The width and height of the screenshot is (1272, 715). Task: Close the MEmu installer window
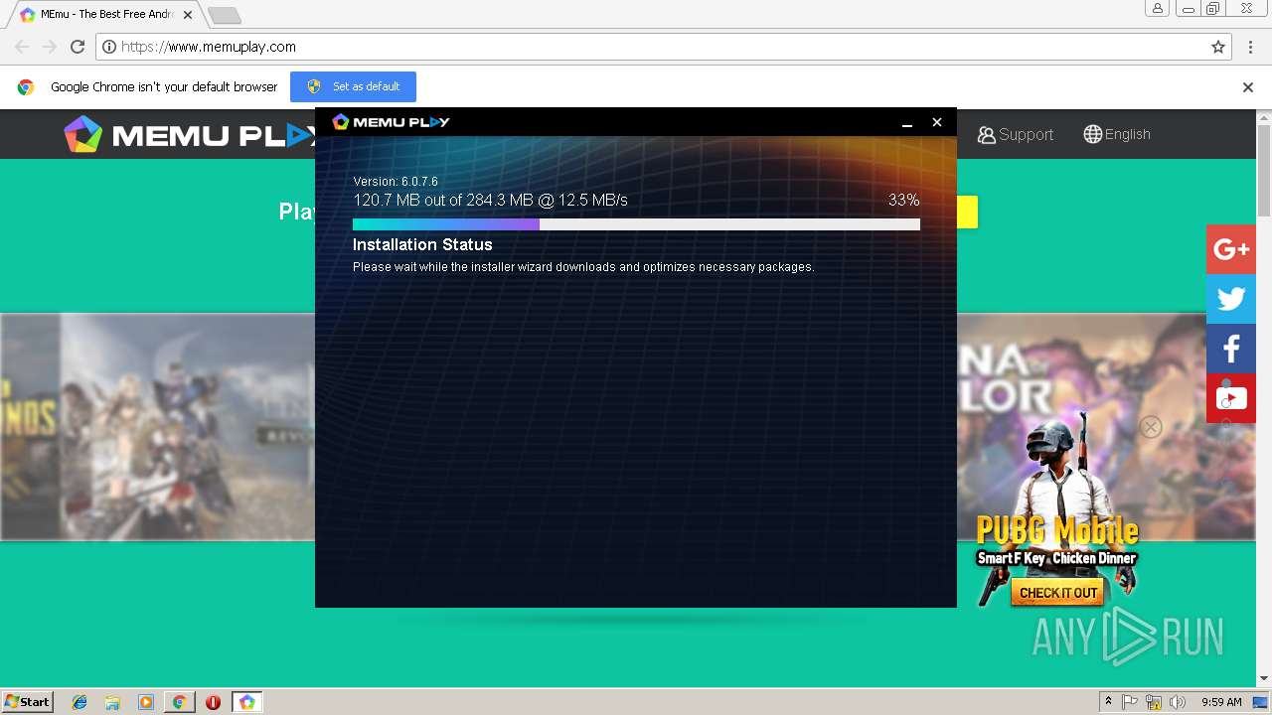coord(936,122)
